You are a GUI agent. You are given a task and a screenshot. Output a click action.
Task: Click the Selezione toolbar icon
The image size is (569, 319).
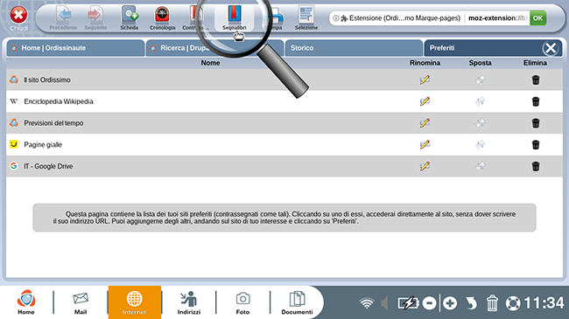pos(306,17)
